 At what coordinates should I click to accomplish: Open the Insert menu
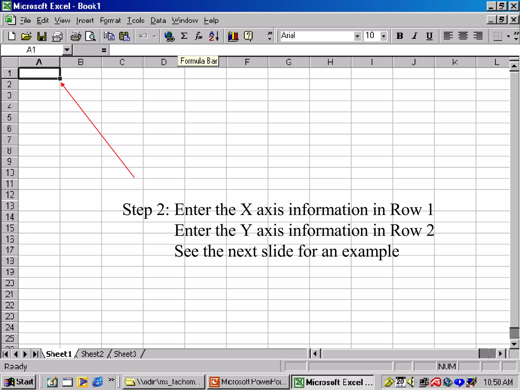click(x=85, y=21)
